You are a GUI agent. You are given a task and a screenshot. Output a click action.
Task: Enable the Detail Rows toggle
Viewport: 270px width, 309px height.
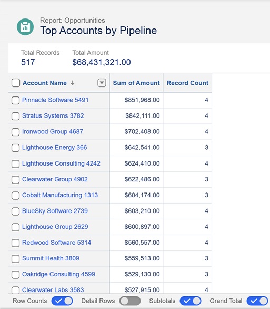click(x=130, y=301)
